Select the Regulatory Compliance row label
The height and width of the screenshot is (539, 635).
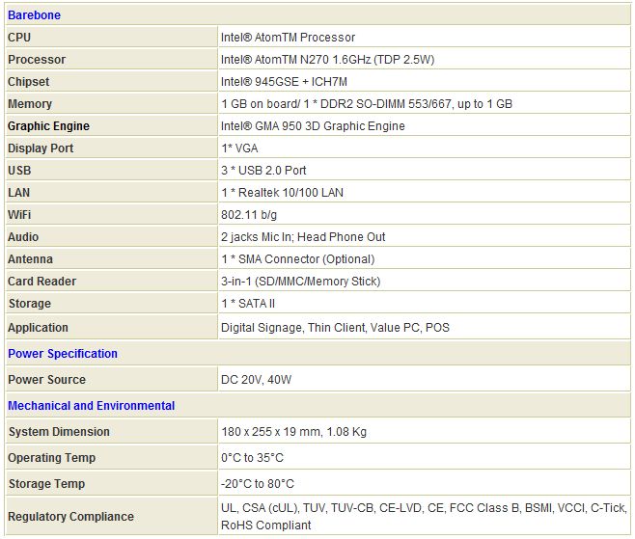pos(70,517)
